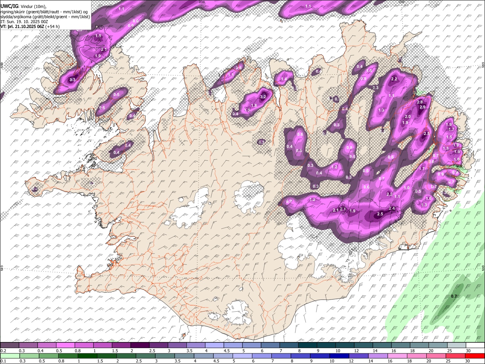Pick the palest green swatch at 0.1 on rain scale
This screenshot has height=364, width=485.
[10, 356]
